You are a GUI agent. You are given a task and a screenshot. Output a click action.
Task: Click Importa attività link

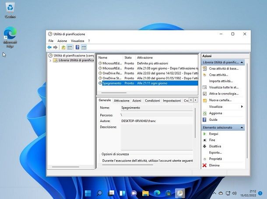[221, 81]
